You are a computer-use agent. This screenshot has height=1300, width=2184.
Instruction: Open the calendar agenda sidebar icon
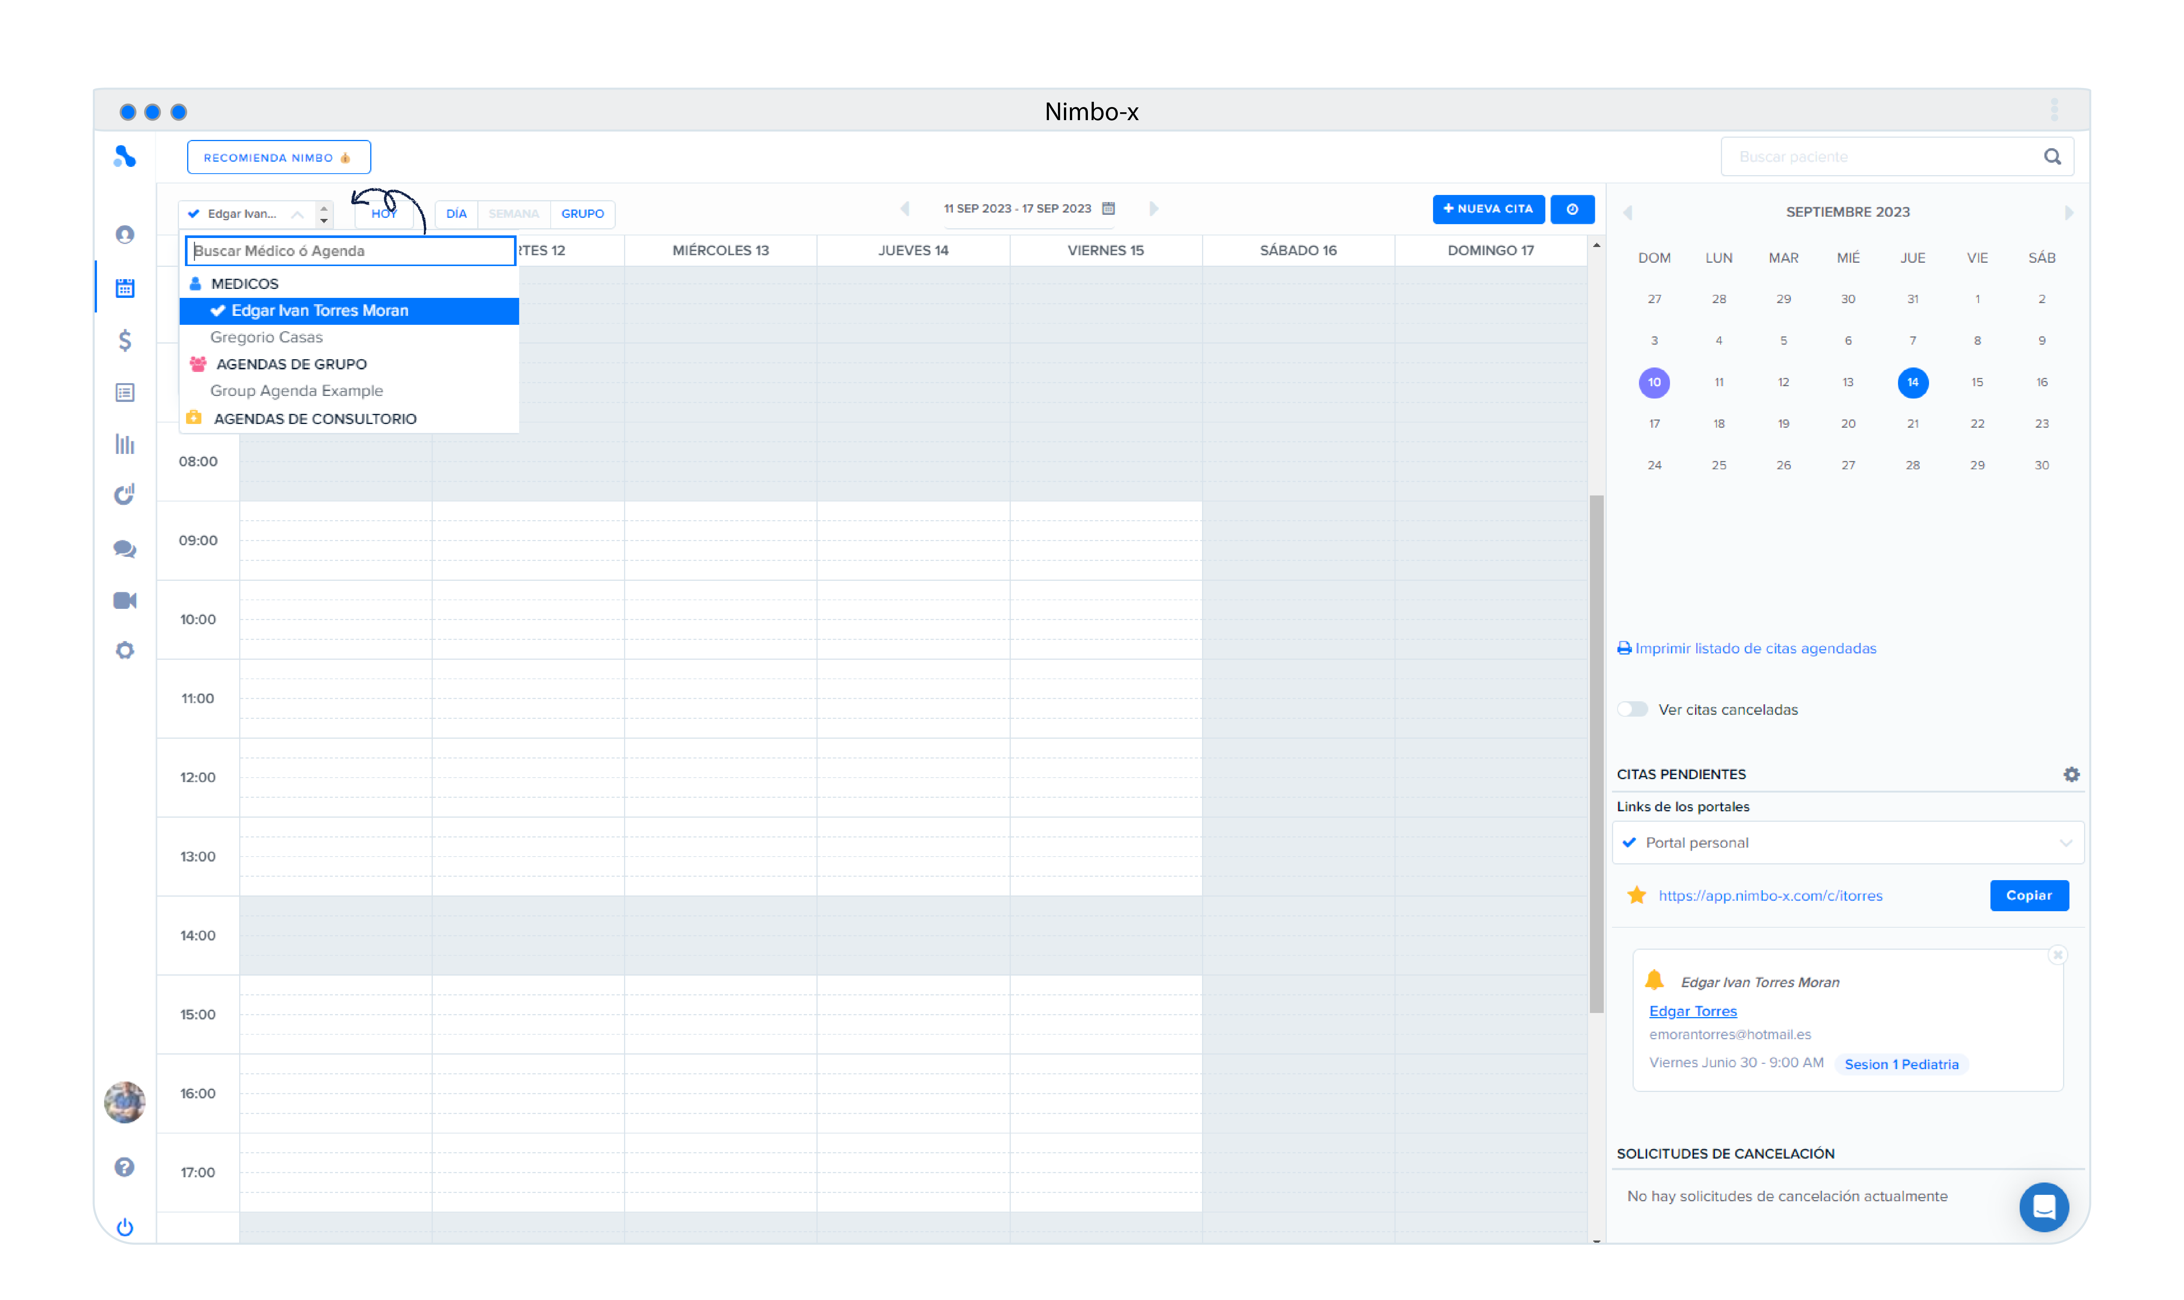point(124,287)
